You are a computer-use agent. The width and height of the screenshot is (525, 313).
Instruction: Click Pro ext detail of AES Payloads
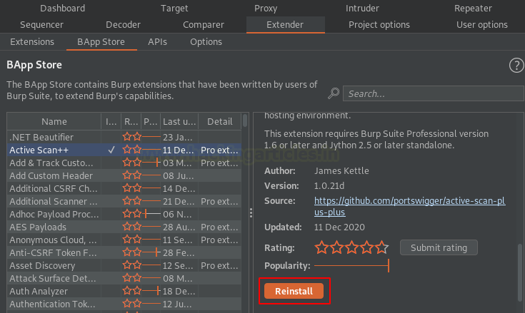pos(219,227)
